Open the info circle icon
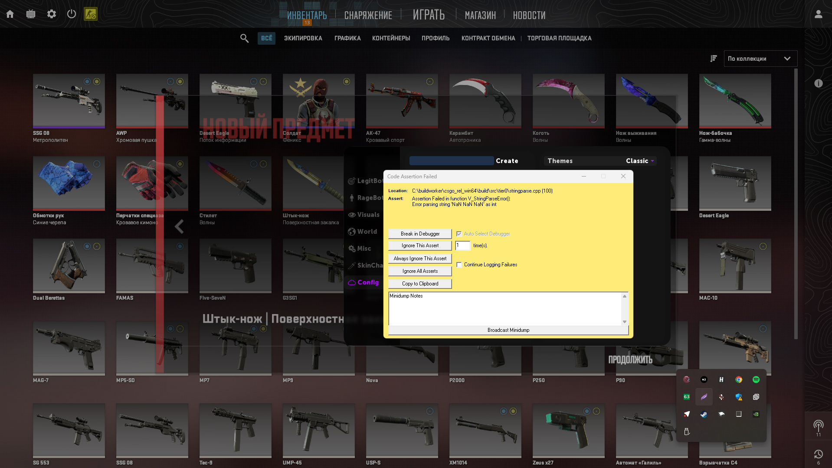 (x=818, y=83)
